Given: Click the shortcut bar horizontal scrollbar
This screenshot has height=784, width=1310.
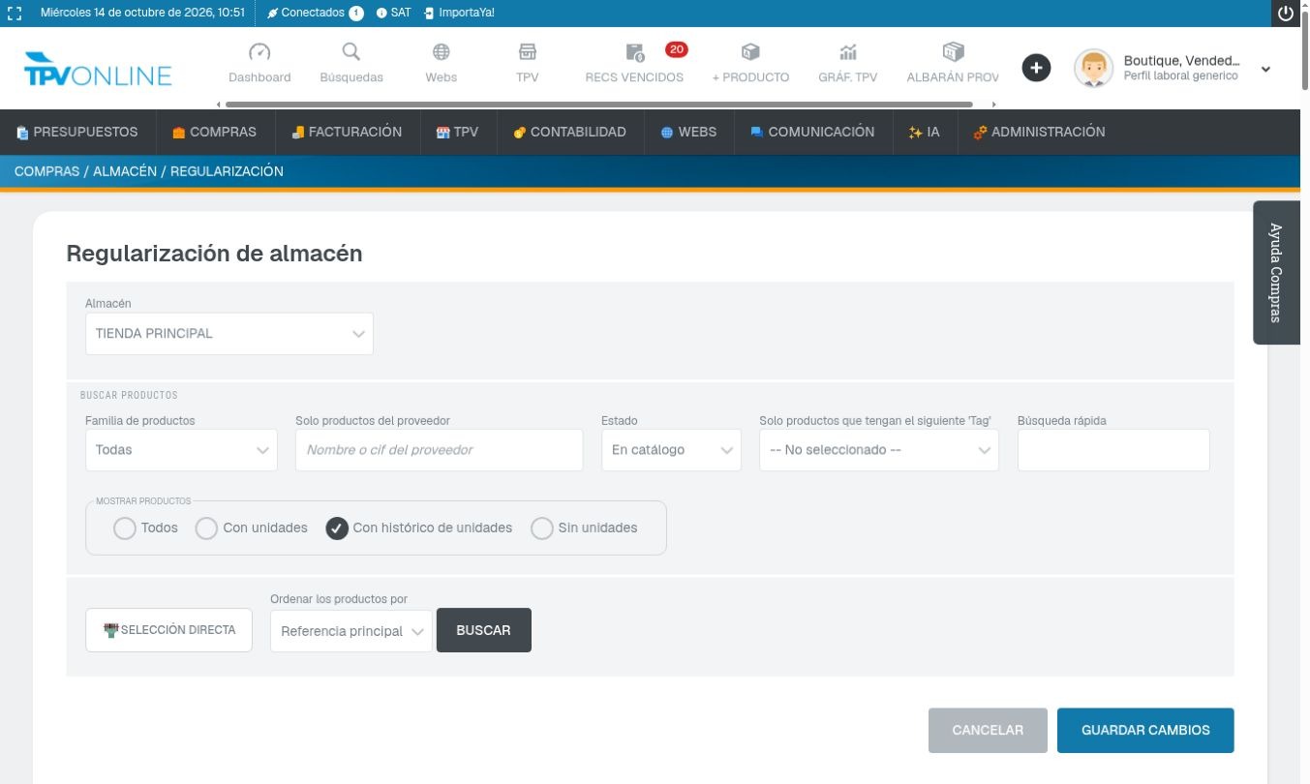Looking at the screenshot, I should [x=598, y=104].
